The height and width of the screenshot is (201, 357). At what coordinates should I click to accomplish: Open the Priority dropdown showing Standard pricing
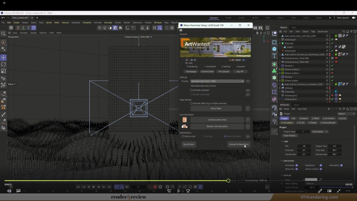click(x=217, y=81)
